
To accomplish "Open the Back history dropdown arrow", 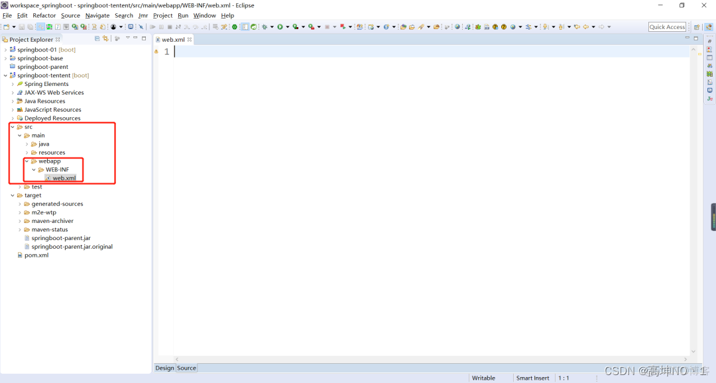I will [593, 27].
